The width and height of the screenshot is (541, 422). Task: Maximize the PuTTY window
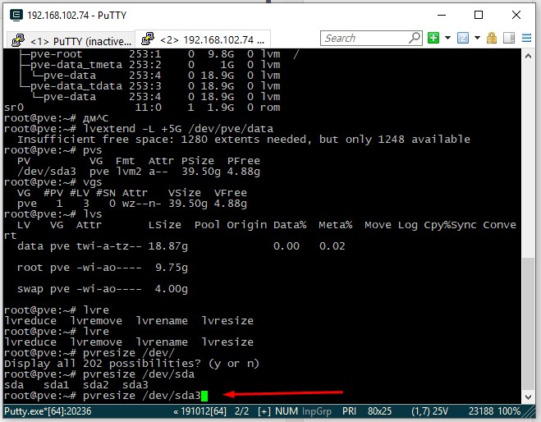click(x=479, y=15)
